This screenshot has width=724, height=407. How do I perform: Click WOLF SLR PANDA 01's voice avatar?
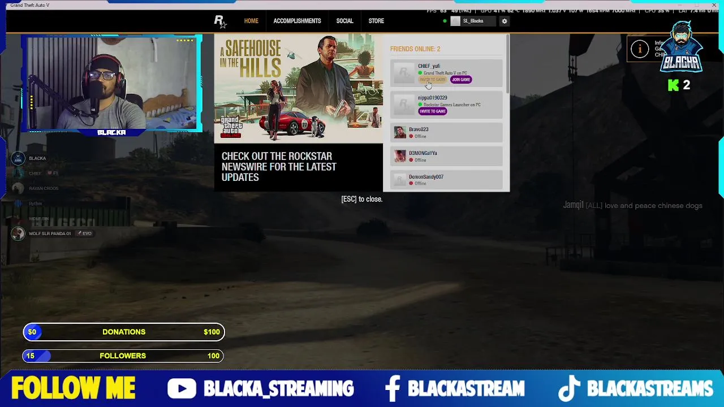18,233
